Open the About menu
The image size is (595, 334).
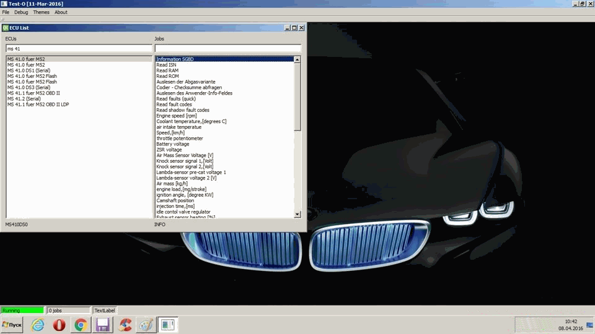tap(61, 12)
